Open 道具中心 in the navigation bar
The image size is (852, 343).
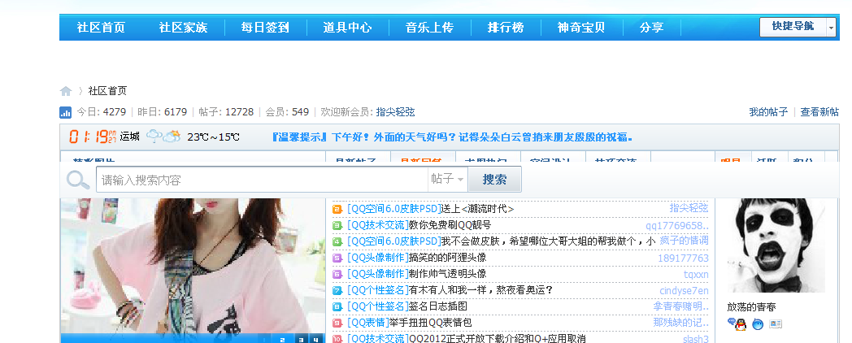coord(347,27)
